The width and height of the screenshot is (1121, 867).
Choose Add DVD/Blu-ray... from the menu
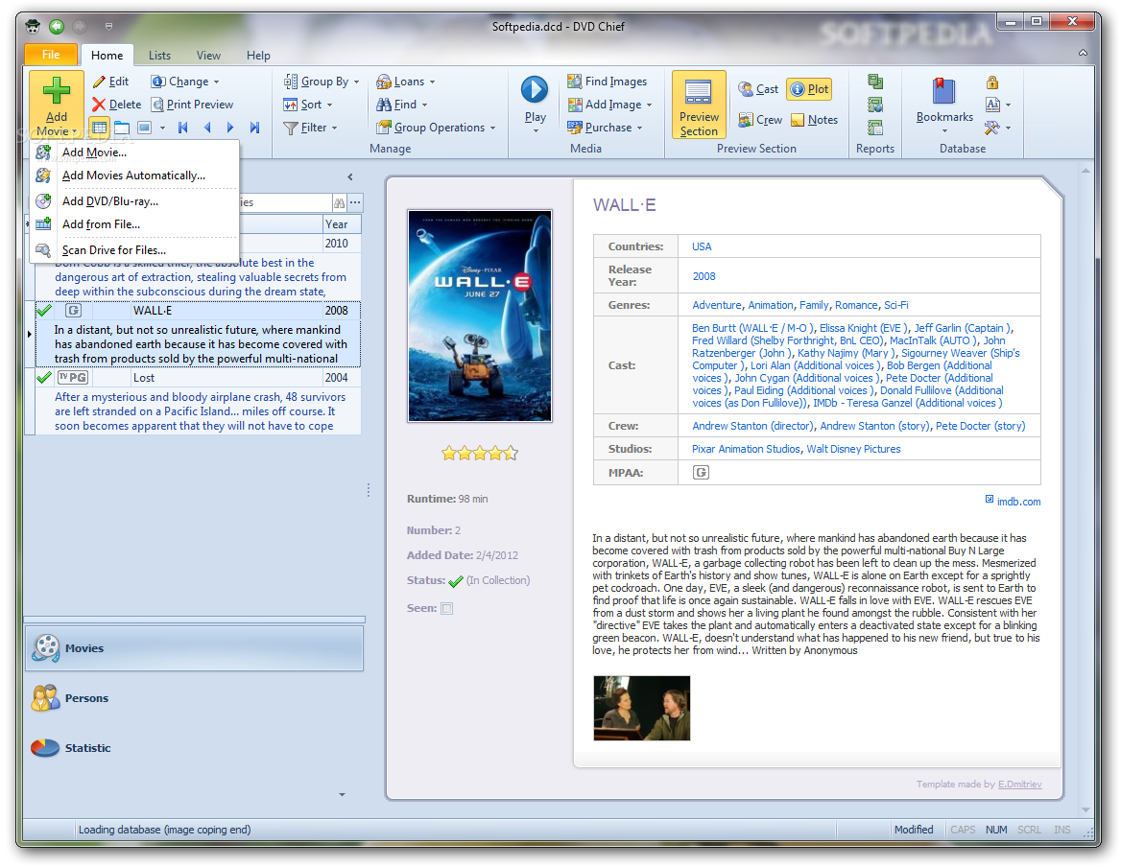pos(133,201)
